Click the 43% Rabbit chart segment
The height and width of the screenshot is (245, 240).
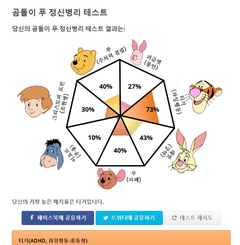(x=146, y=137)
